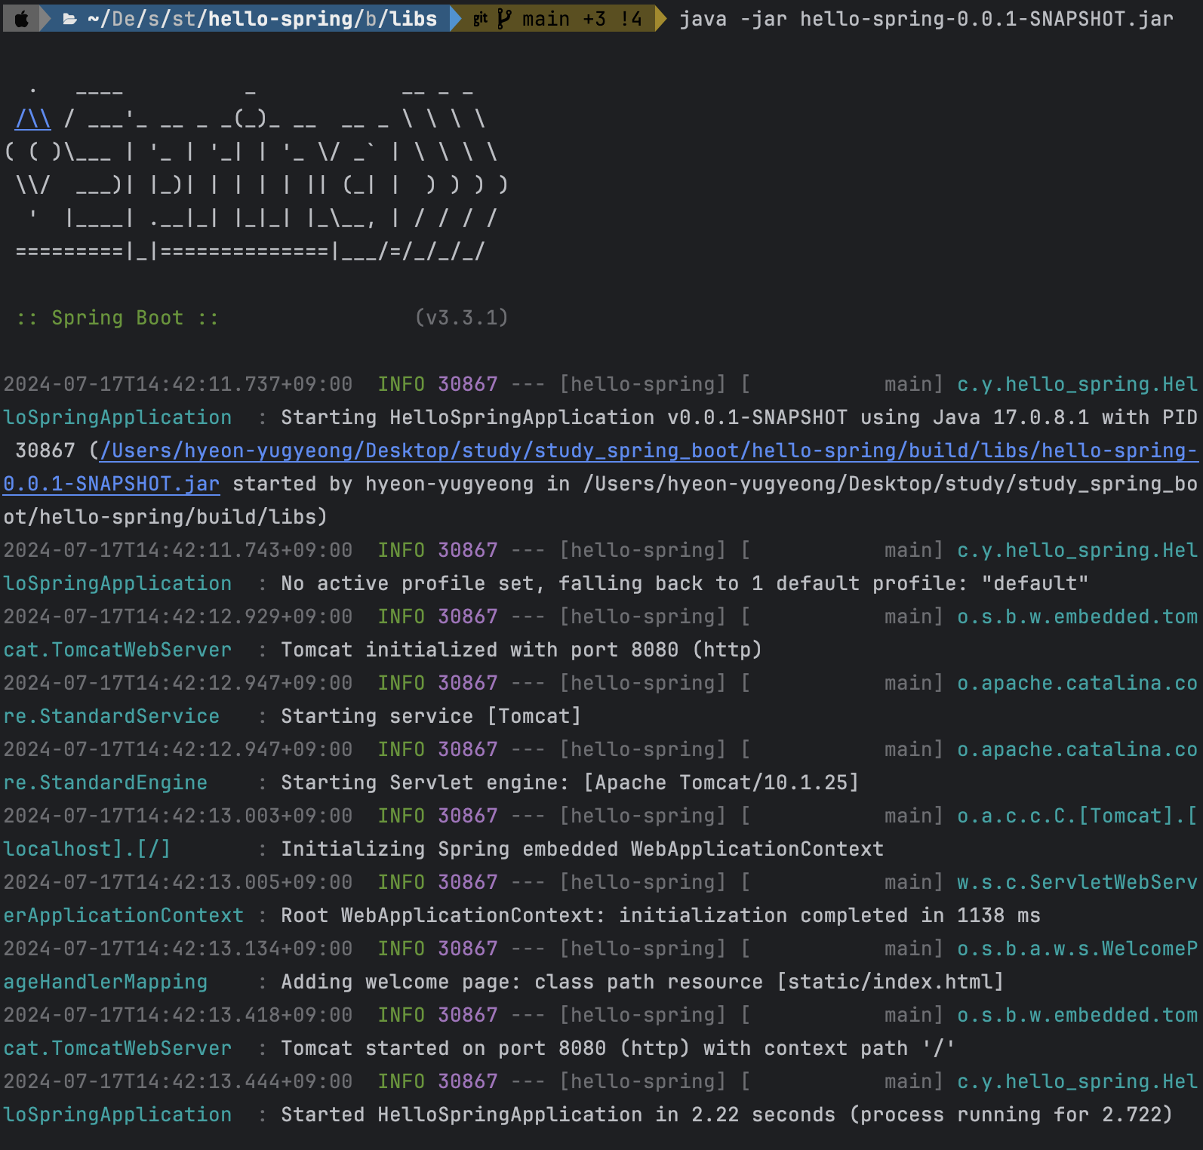Viewport: 1203px width, 1150px height.
Task: Click the '+3' staged count in the prompt
Action: tap(594, 19)
